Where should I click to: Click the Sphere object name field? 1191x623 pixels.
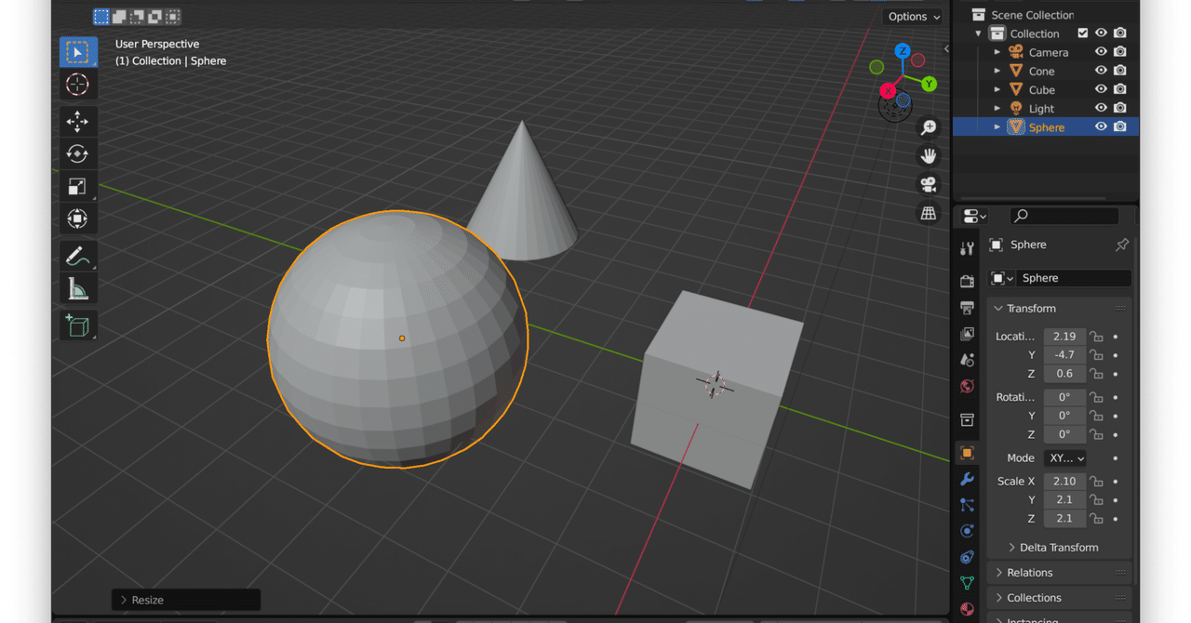pyautogui.click(x=1076, y=278)
